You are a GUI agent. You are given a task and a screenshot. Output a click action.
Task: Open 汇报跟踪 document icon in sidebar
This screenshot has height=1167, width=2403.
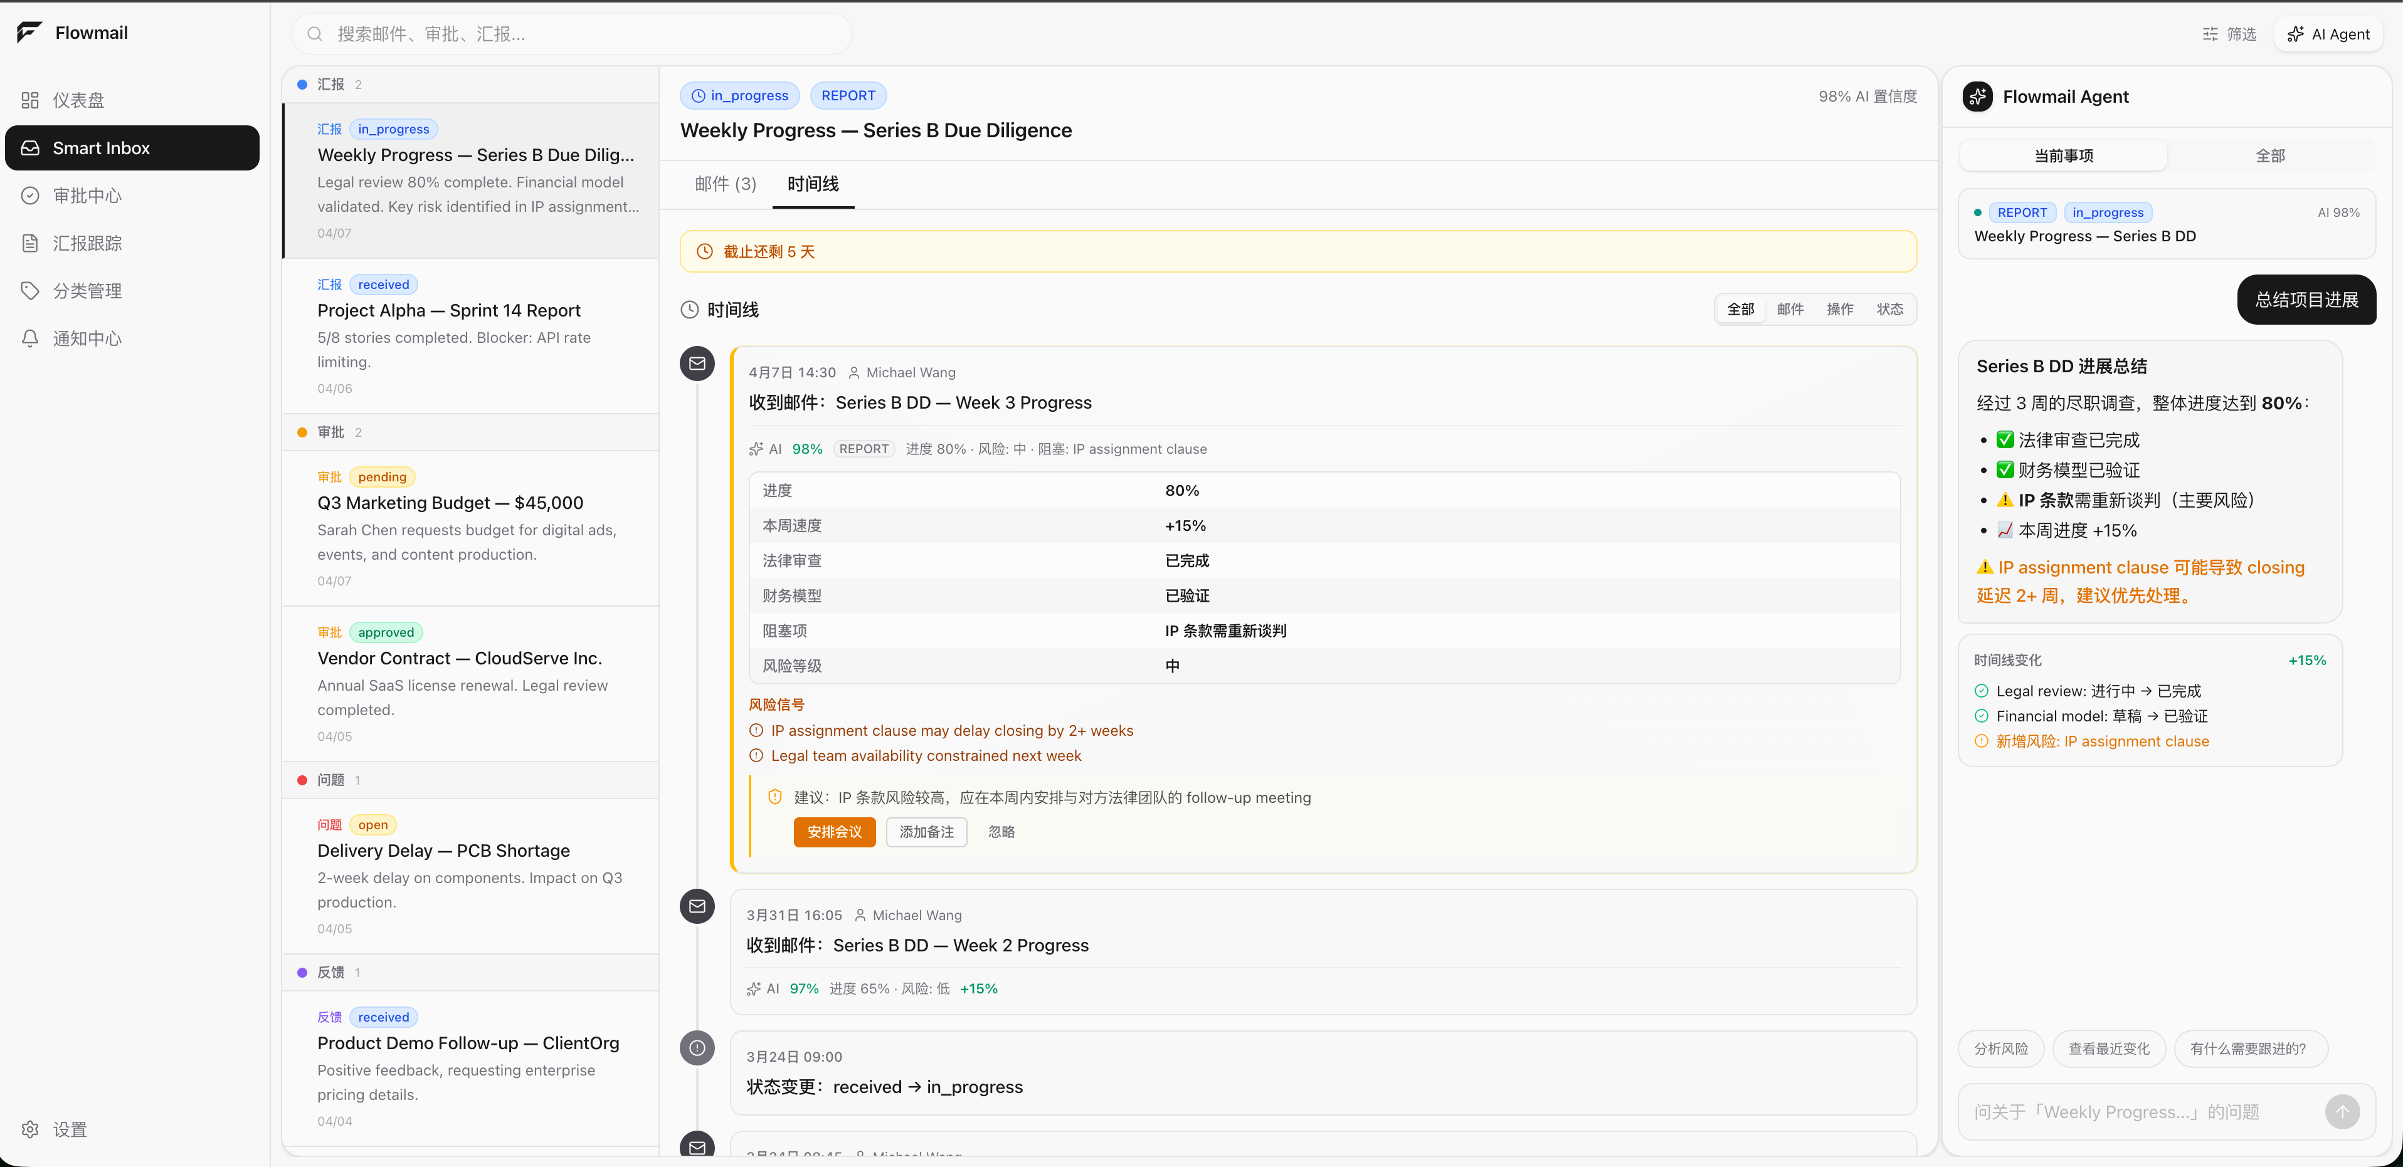click(x=31, y=243)
